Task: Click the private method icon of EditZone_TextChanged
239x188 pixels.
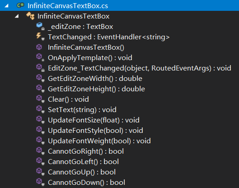Action: click(40, 68)
